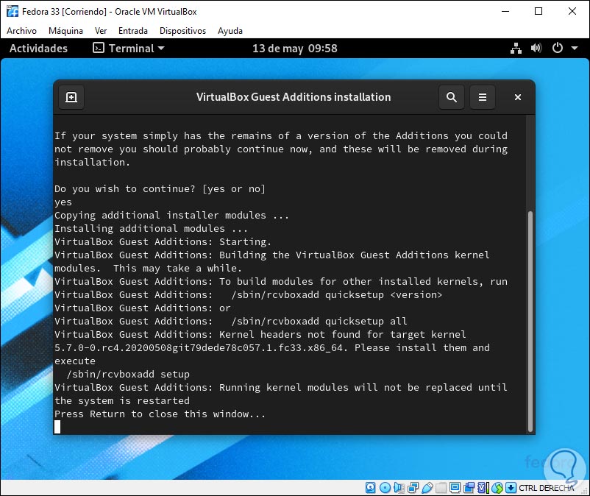Viewport: 590px width, 496px height.
Task: Click the network adapters status icon
Action: pos(413,488)
